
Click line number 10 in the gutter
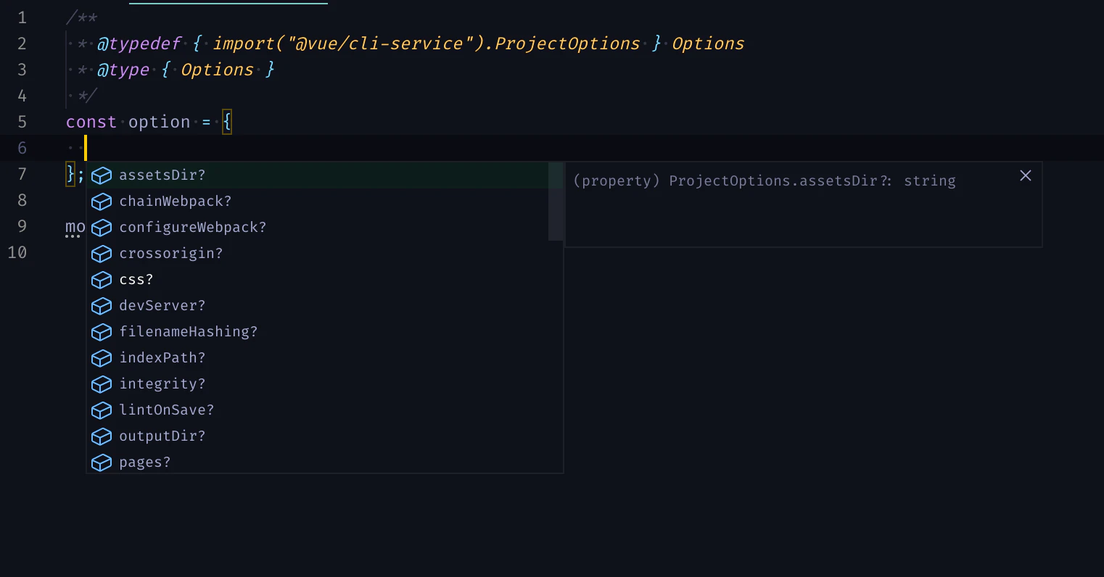[x=17, y=252]
